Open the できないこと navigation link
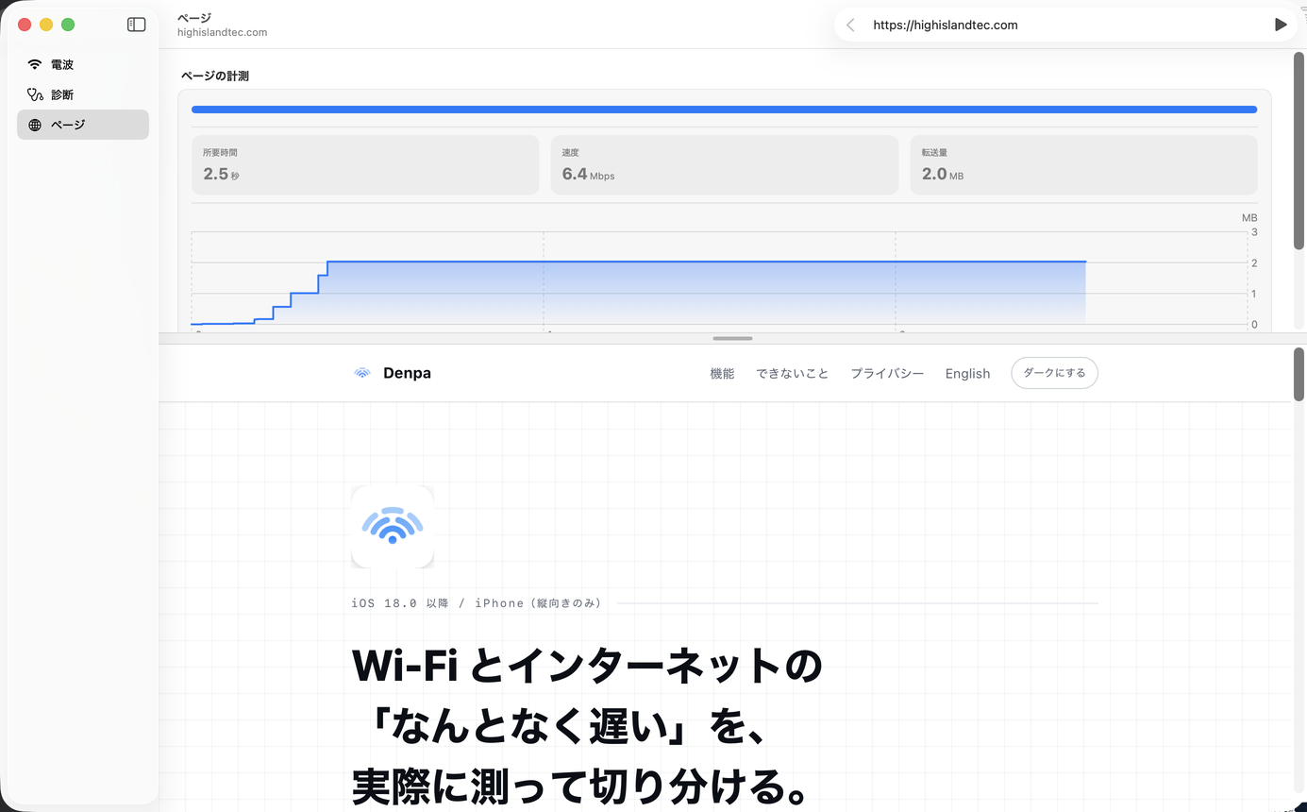 point(793,374)
